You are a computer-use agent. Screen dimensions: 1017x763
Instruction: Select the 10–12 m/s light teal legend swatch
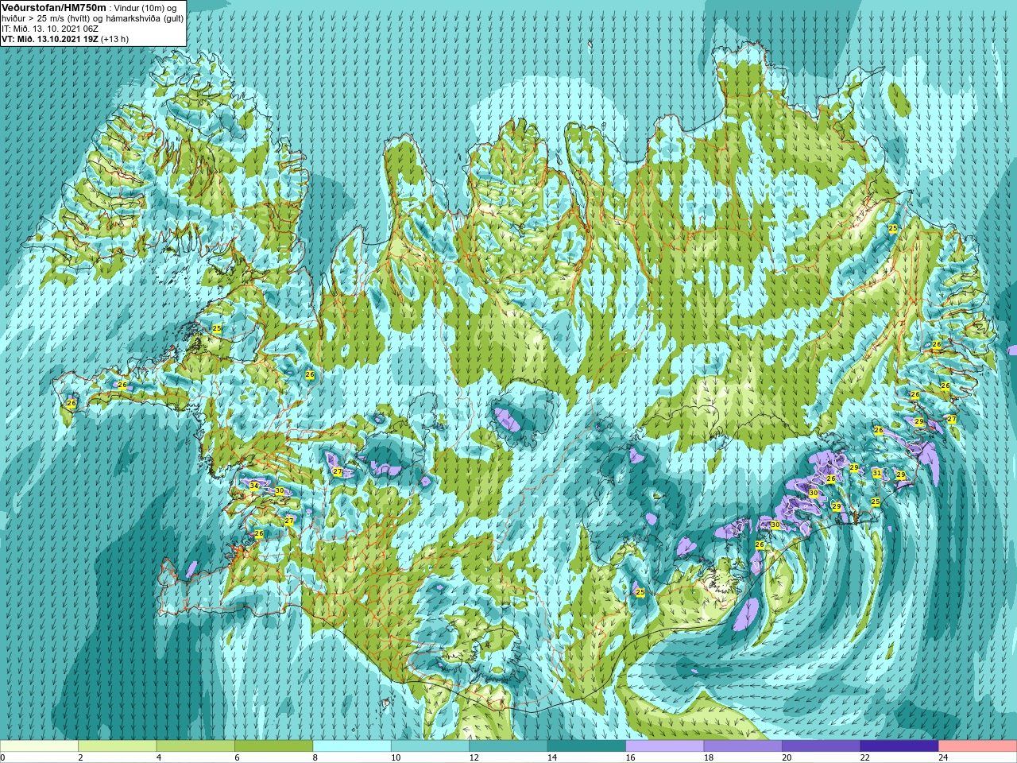(x=430, y=746)
